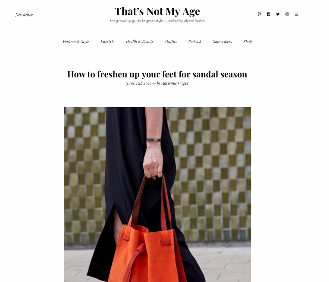This screenshot has height=282, width=329.
Task: Select the Lifestyle menu item
Action: (107, 41)
